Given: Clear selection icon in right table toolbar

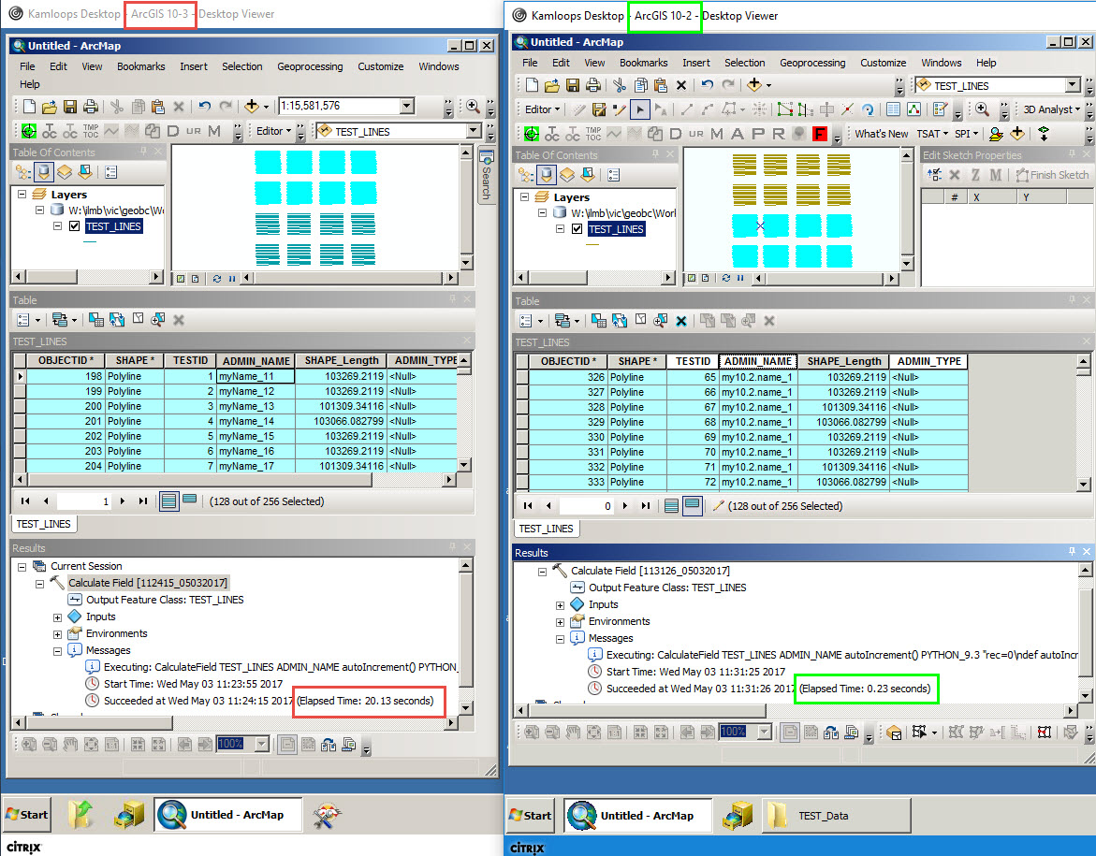Looking at the screenshot, I should [640, 320].
